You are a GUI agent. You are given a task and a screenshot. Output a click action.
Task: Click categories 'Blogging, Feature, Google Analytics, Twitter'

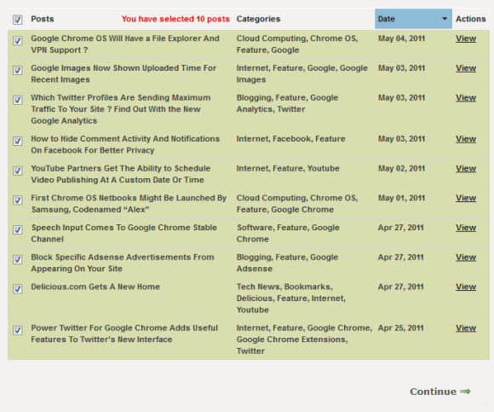pyautogui.click(x=287, y=103)
